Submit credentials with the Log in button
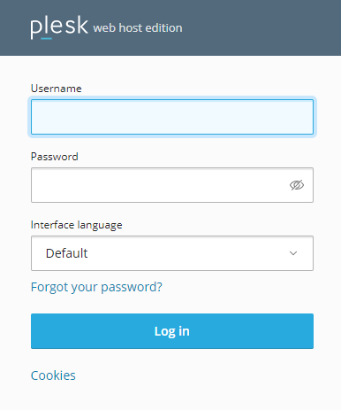Screen dimensions: 341x410 (x=172, y=331)
